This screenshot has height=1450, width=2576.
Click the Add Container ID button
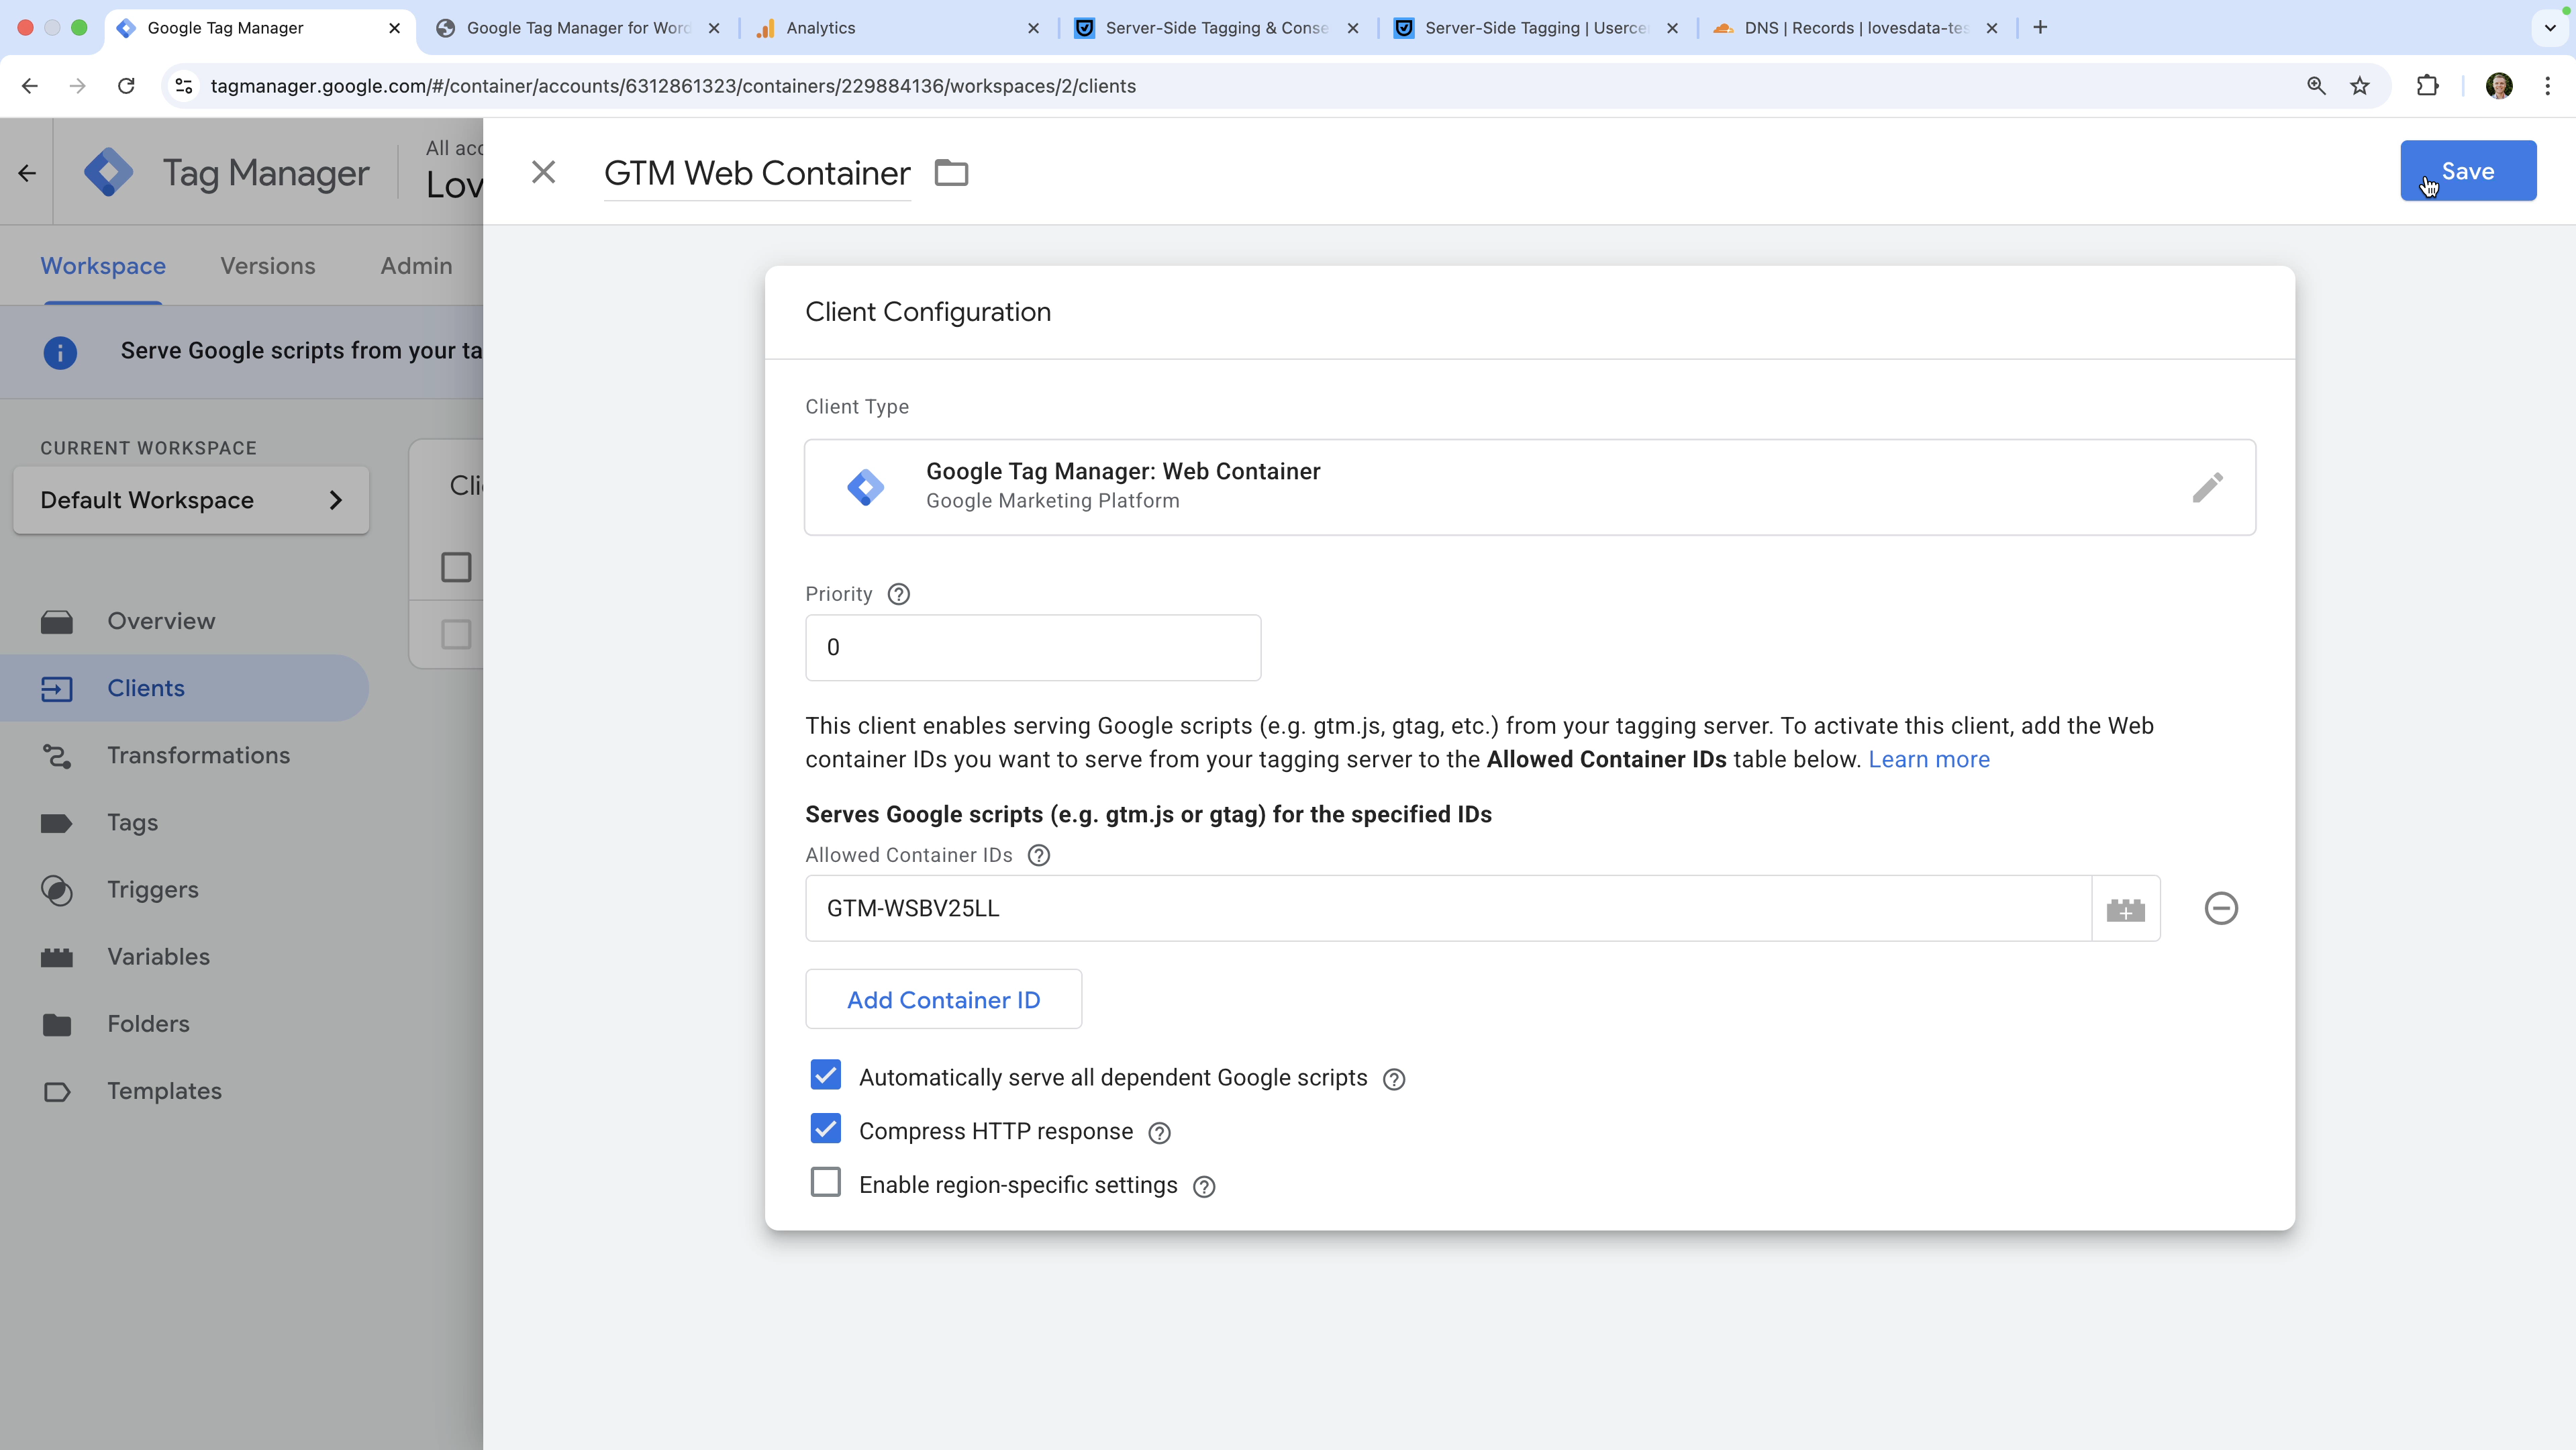[x=943, y=1000]
